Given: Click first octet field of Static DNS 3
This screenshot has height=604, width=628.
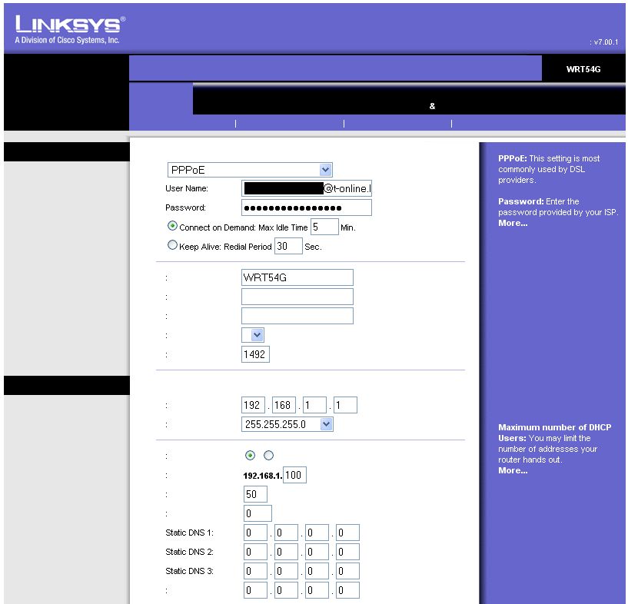Looking at the screenshot, I should tap(255, 571).
